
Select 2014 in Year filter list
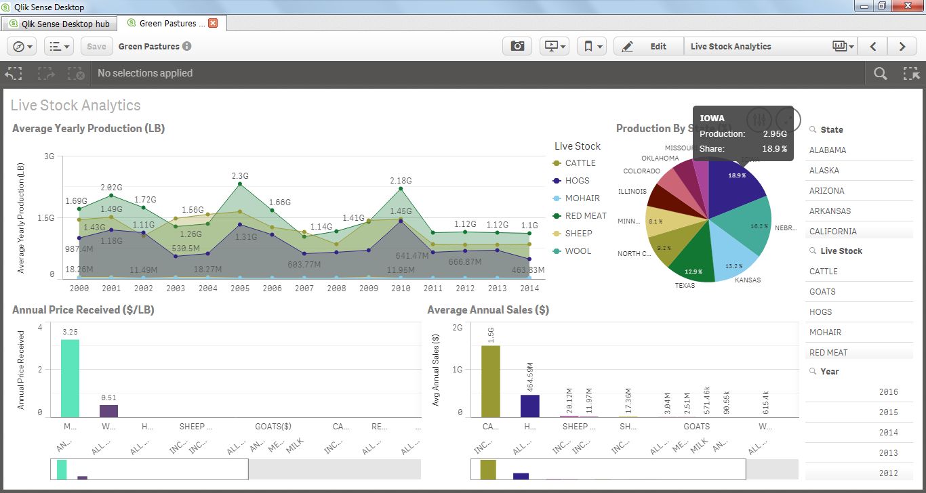point(859,432)
